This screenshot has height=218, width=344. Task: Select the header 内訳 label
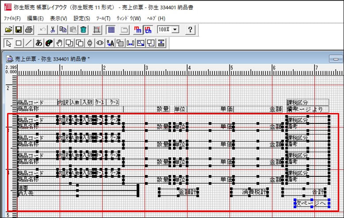pyautogui.click(x=63, y=102)
